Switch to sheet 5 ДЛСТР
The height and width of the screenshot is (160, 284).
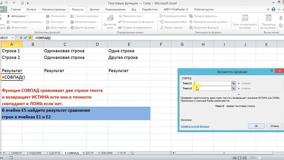[x=88, y=153]
